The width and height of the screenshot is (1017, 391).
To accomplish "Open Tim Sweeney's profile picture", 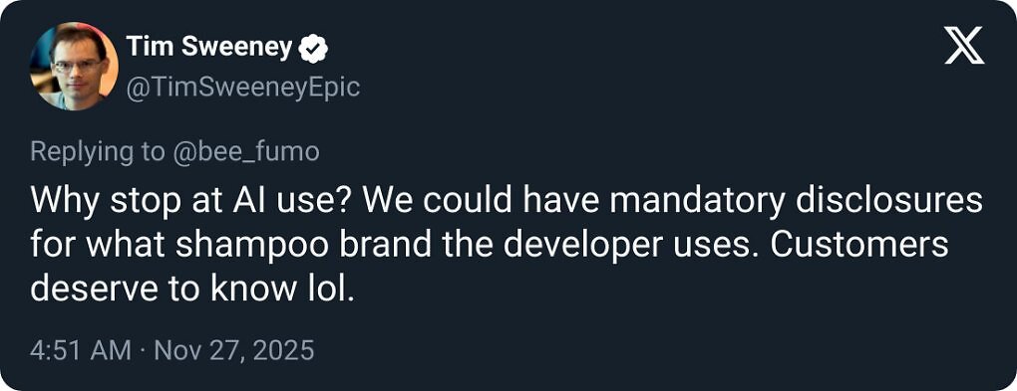I will pyautogui.click(x=74, y=66).
